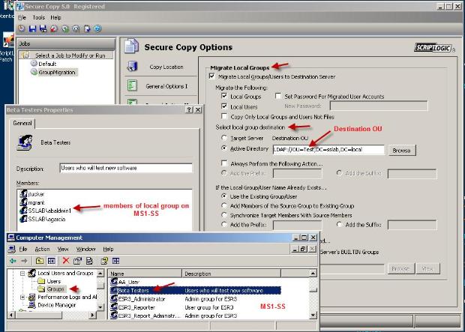Open Tools menu in Secure Copy
The width and height of the screenshot is (465, 332).
tap(38, 17)
